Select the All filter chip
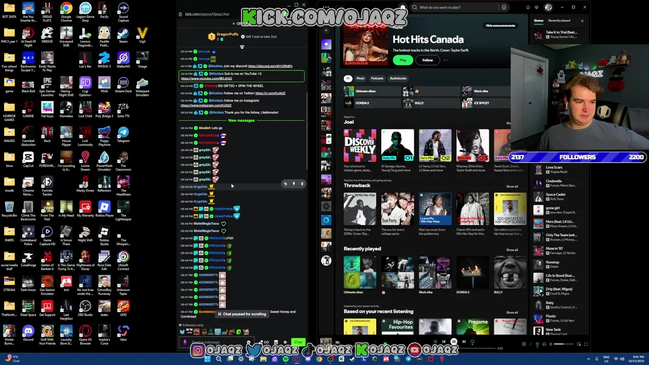 [348, 78]
